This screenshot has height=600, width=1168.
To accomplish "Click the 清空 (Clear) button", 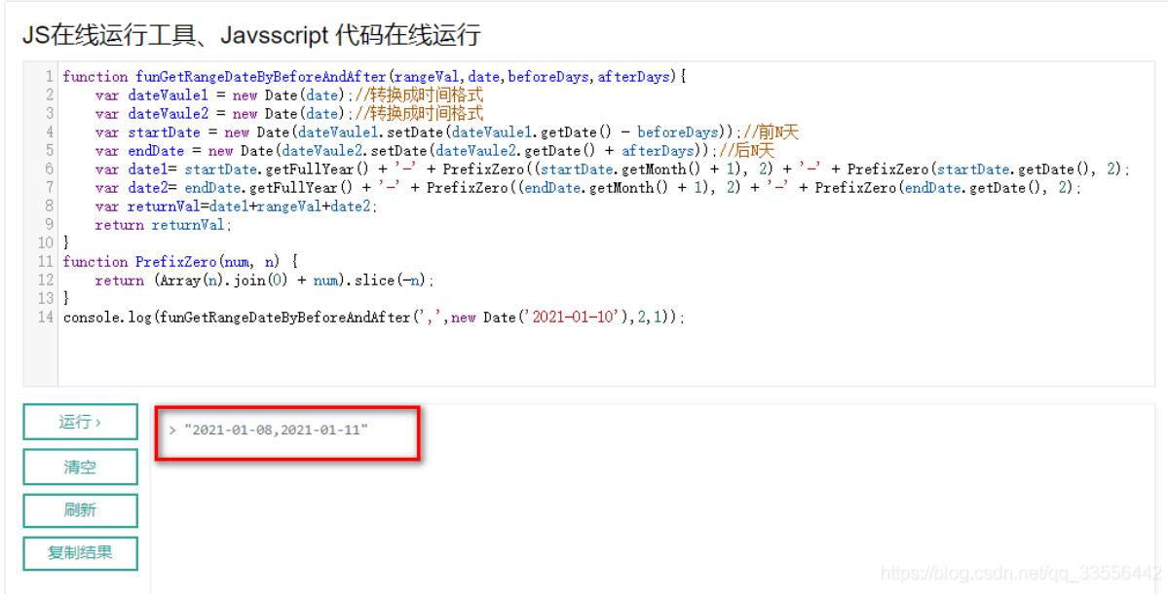I will pos(78,466).
